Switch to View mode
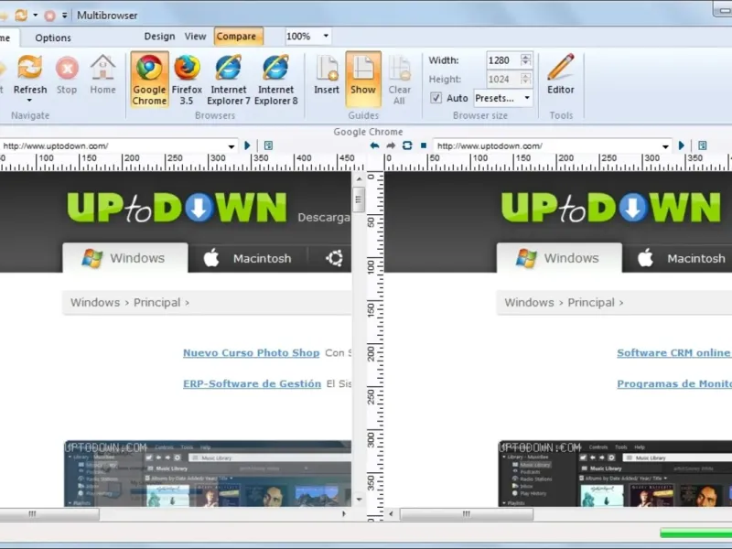 (x=195, y=37)
